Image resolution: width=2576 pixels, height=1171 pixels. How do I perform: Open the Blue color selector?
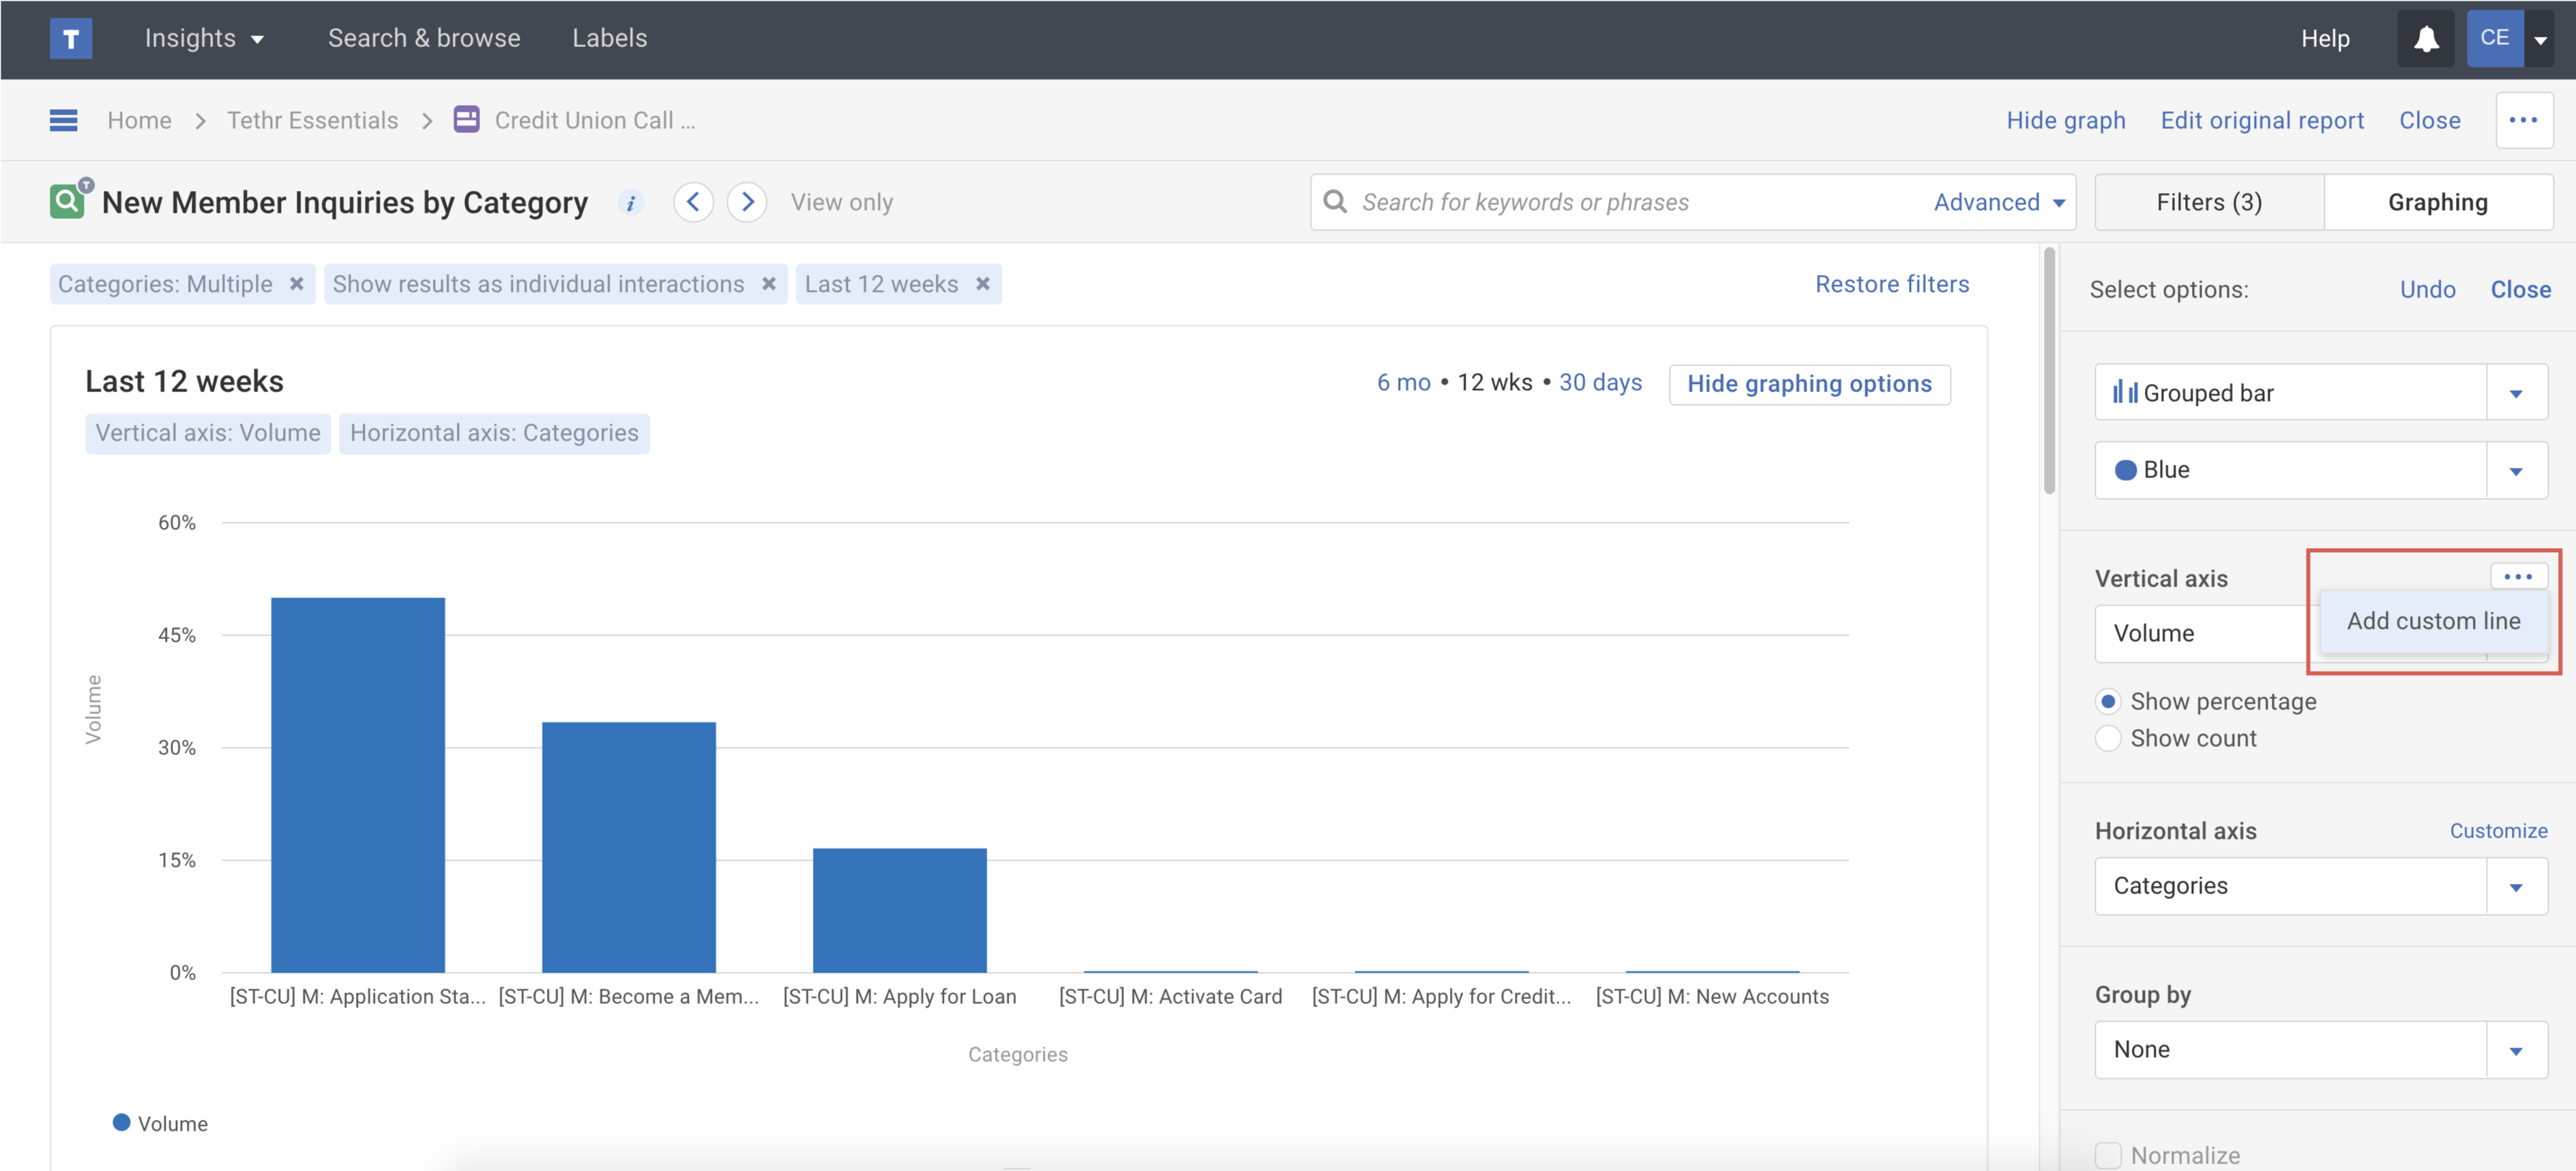click(2515, 471)
